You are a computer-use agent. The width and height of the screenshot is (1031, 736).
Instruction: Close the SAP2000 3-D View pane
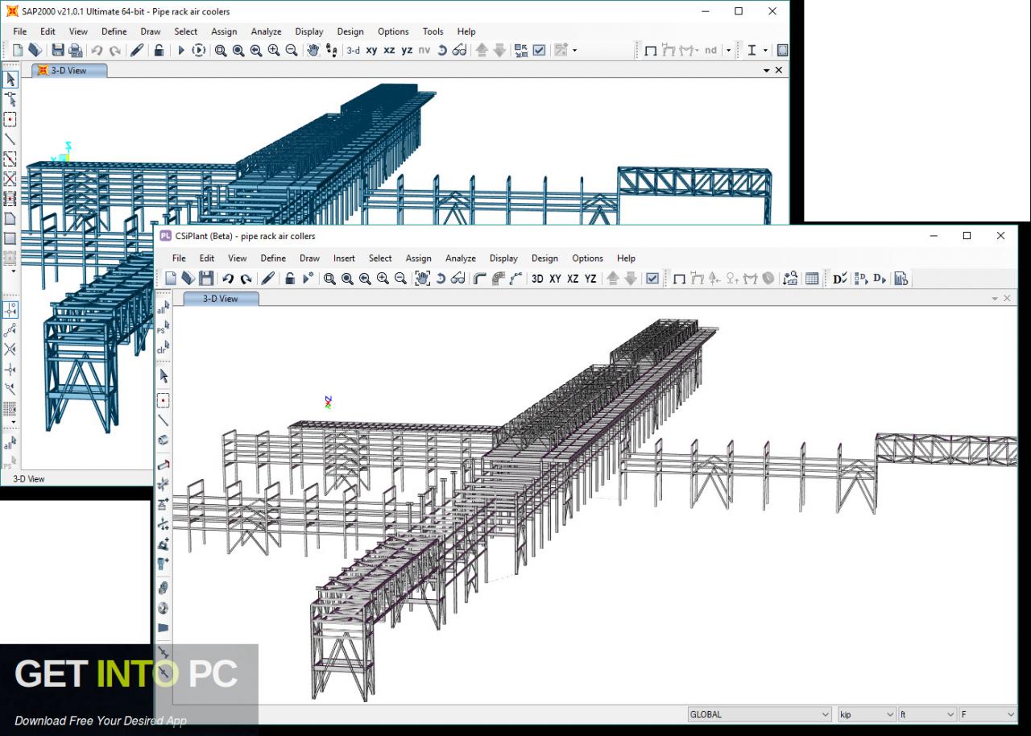tap(779, 71)
